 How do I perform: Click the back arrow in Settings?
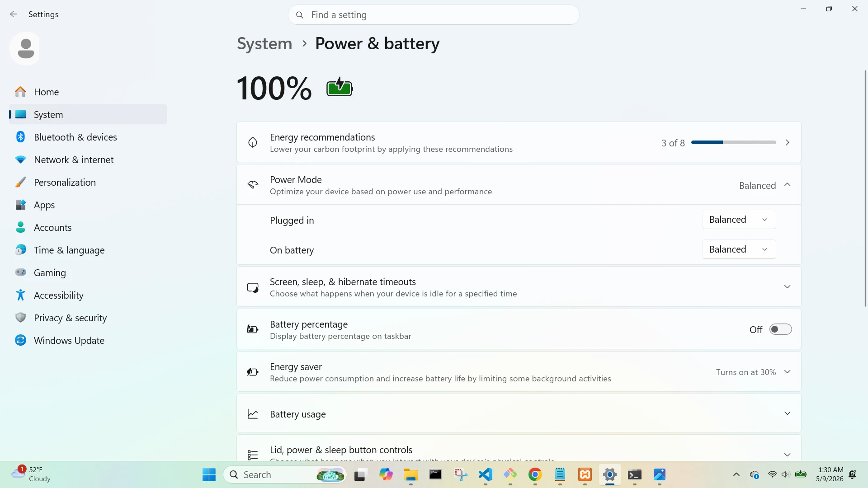point(14,14)
